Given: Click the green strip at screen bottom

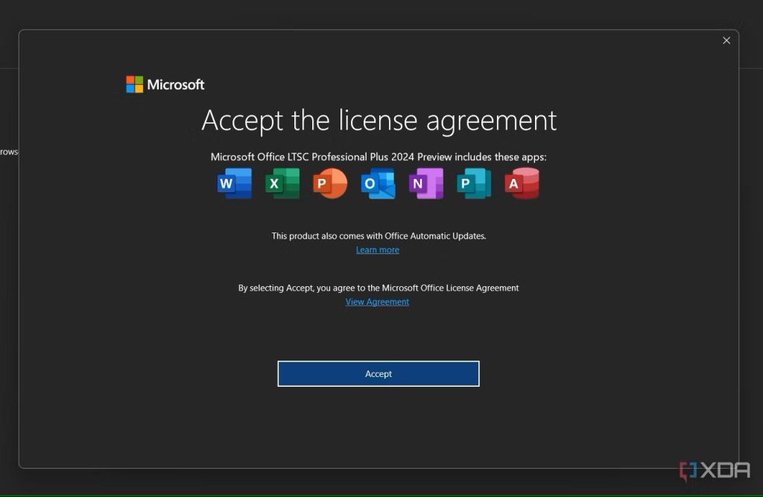Looking at the screenshot, I should click(x=381, y=494).
